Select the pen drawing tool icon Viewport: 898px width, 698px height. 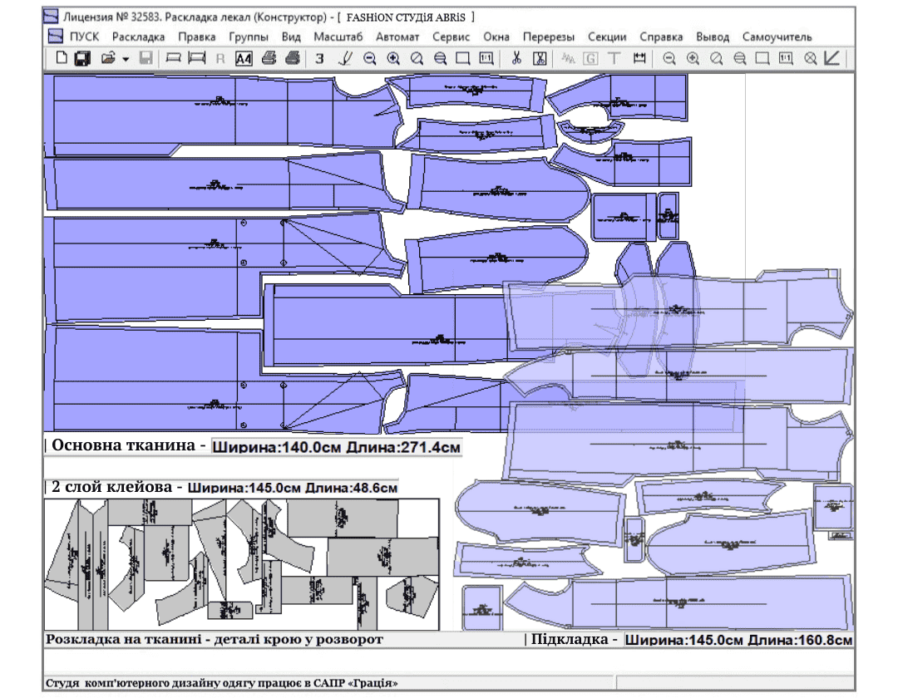(x=346, y=59)
